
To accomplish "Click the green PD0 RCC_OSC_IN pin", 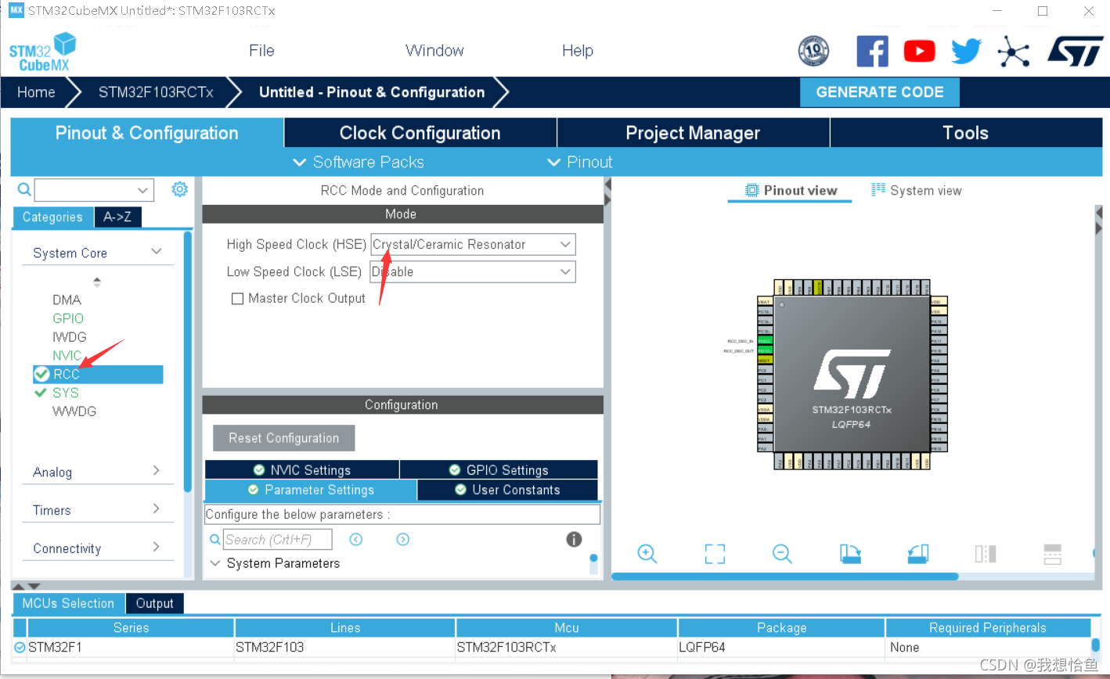I will tap(765, 341).
